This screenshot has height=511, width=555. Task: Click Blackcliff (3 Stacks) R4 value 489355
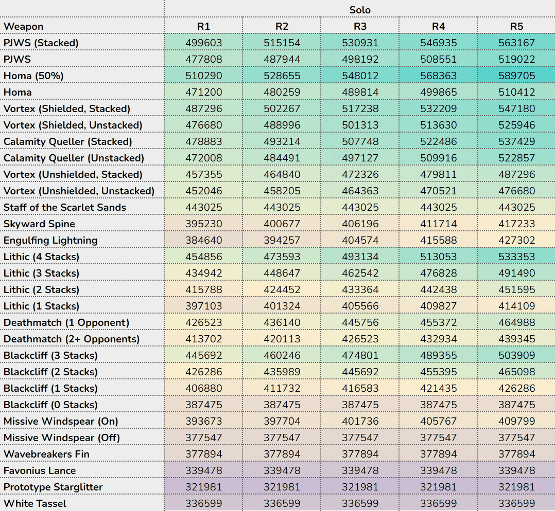click(438, 355)
